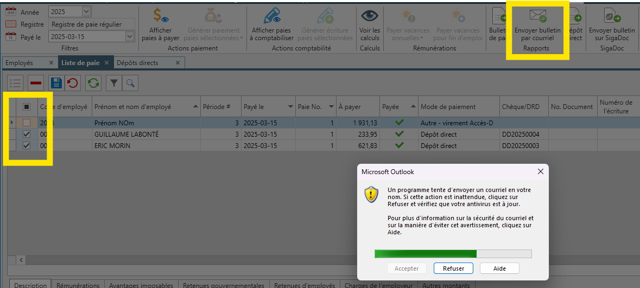Viewport: 640px width, 288px height.
Task: Open the Année 2025 dropdown
Action: pyautogui.click(x=86, y=12)
